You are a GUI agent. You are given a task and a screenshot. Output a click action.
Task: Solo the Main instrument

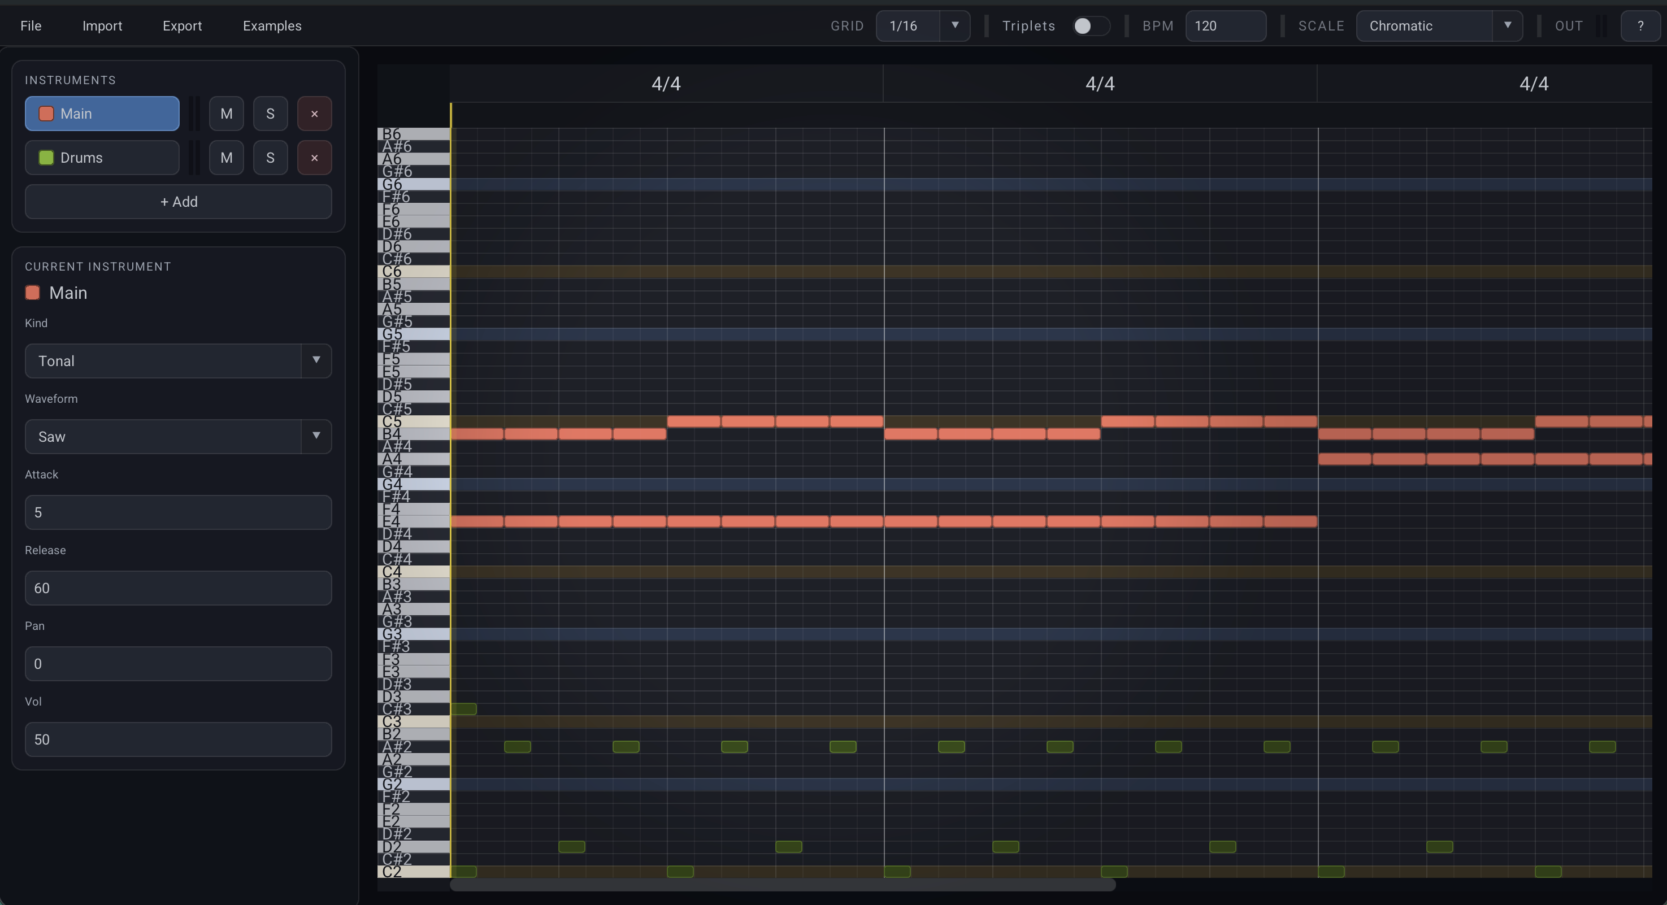271,114
